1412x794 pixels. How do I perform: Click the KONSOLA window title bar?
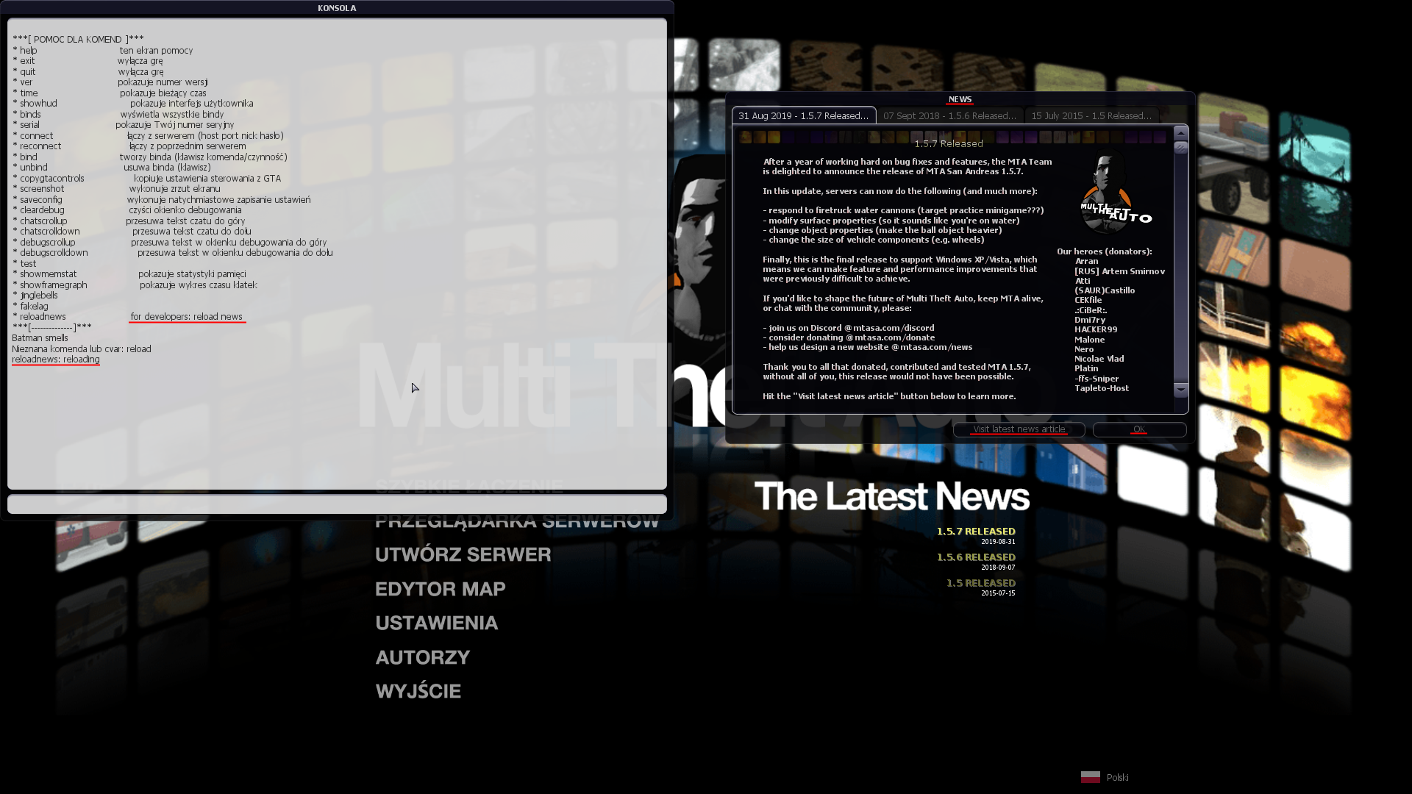(337, 8)
